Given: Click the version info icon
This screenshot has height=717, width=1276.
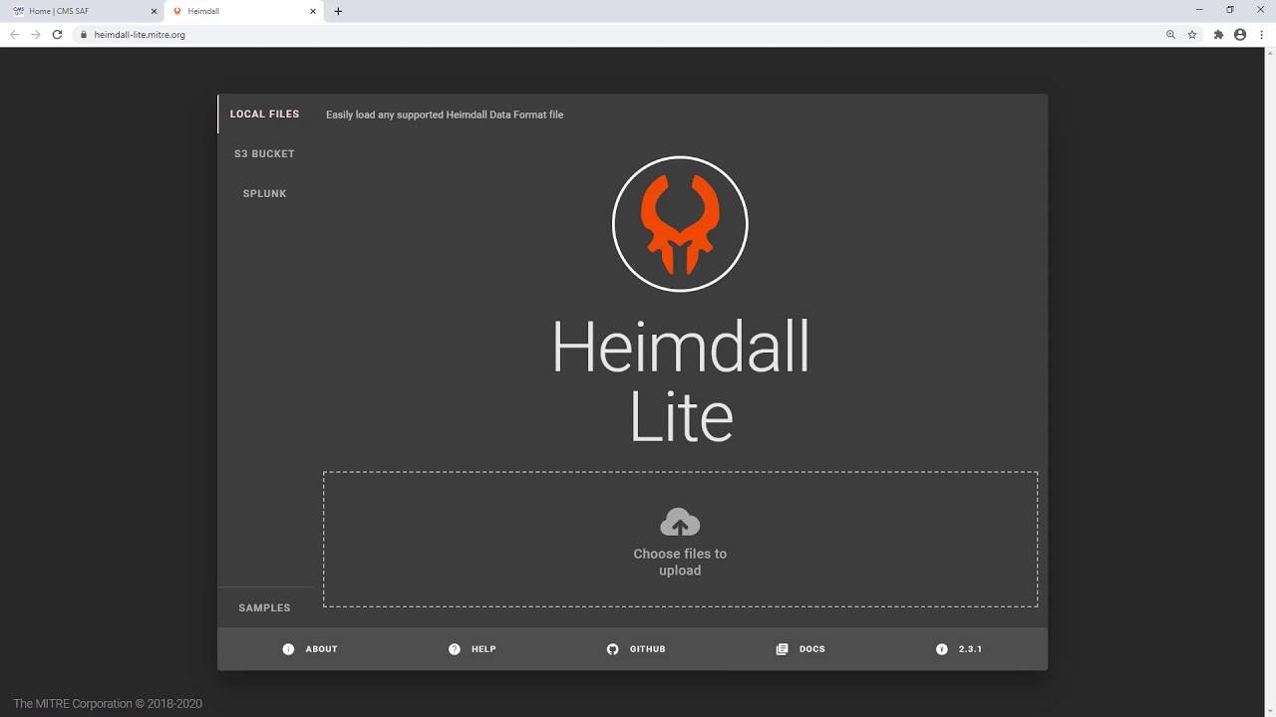Looking at the screenshot, I should [x=942, y=649].
